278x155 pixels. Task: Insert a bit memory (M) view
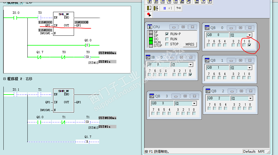162,2
